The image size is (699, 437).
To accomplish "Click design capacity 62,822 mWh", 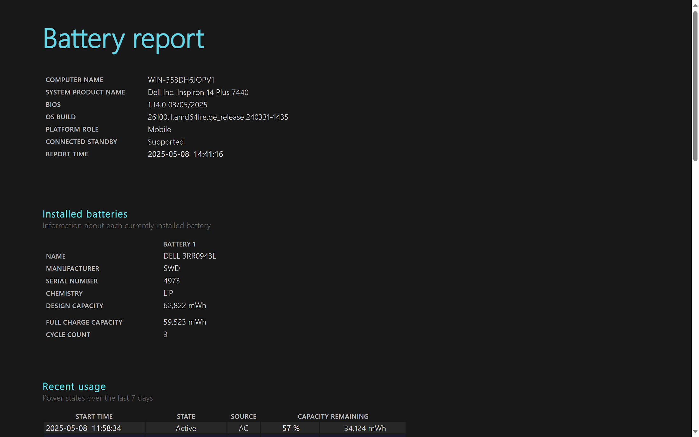I will (x=185, y=305).
